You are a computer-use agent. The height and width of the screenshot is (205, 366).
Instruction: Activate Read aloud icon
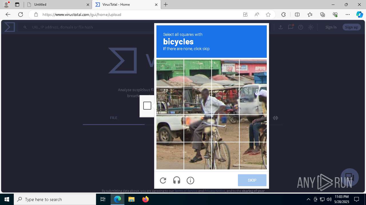point(257,15)
